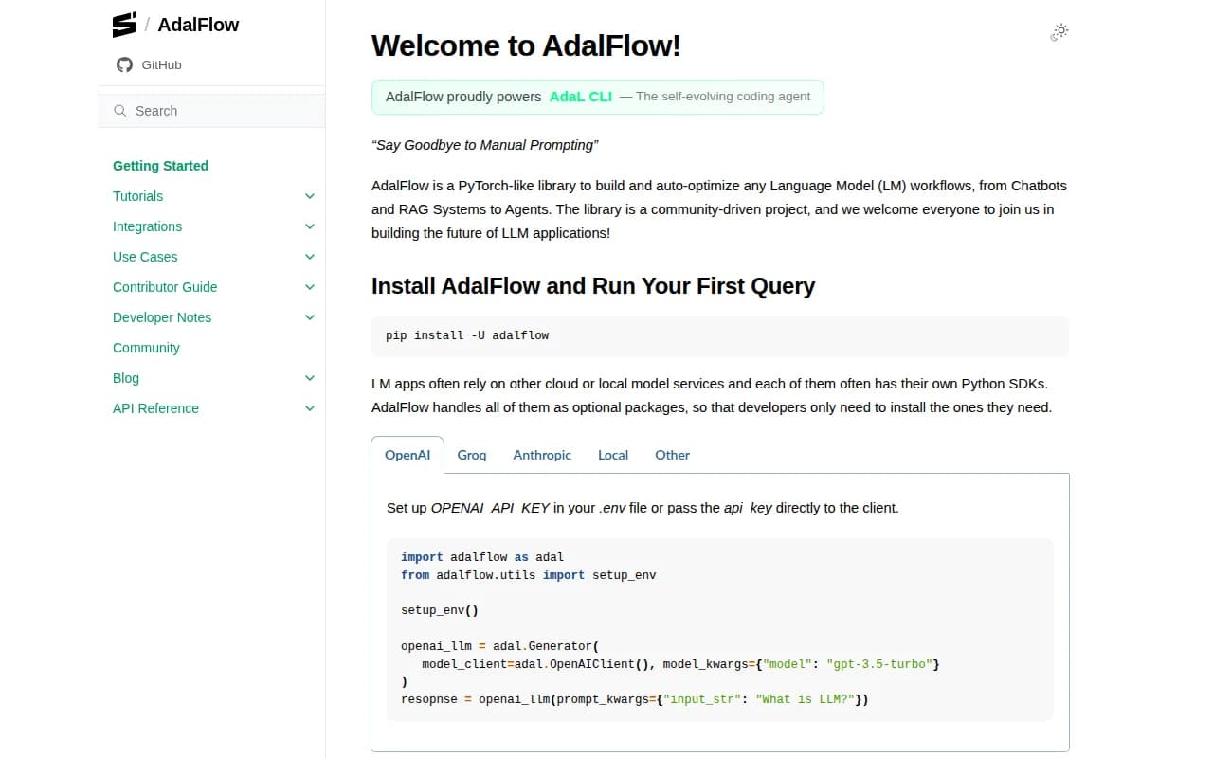
Task: Click the GitHub octocat icon
Action: [x=124, y=64]
